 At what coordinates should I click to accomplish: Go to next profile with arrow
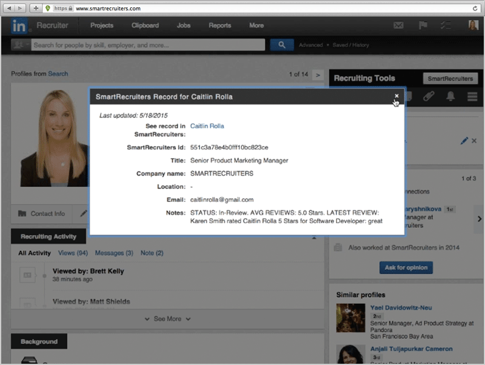pyautogui.click(x=318, y=75)
